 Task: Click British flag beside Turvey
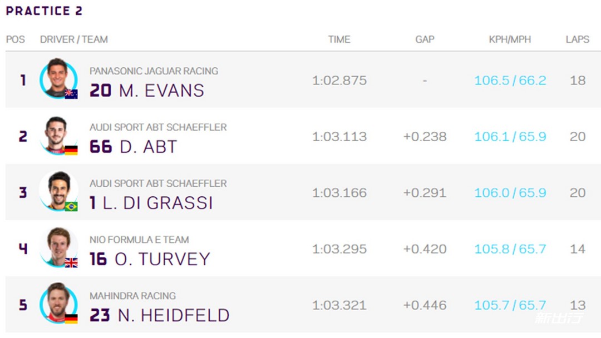point(71,263)
